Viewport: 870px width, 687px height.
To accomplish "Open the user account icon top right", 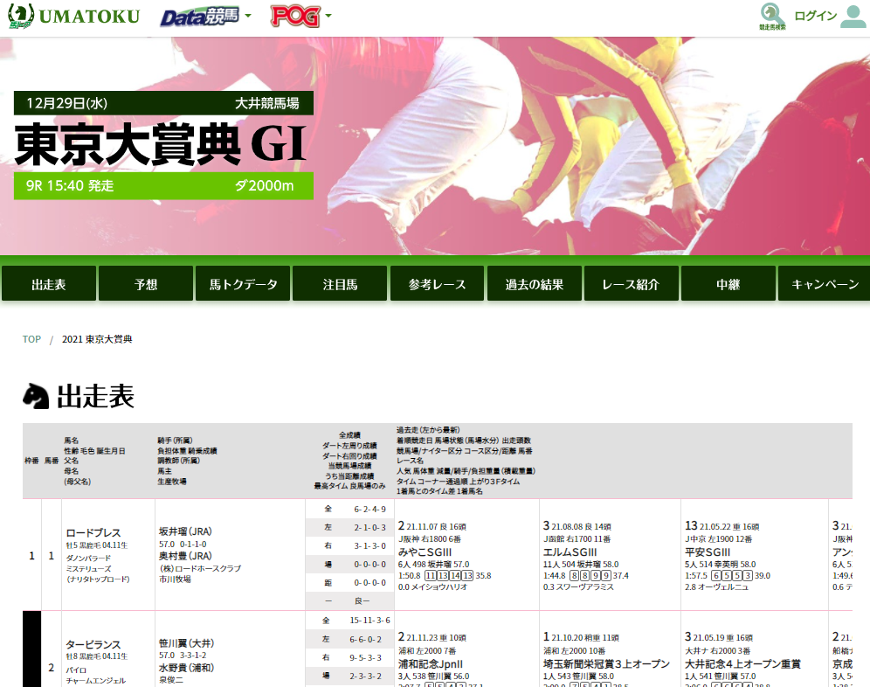I will (x=852, y=16).
